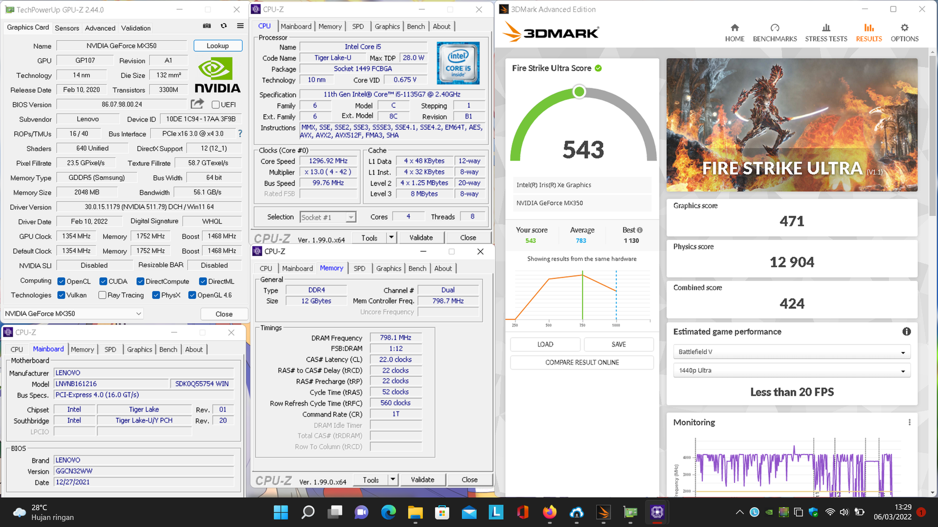Click the Intel Core i5 logo badge

pos(458,63)
